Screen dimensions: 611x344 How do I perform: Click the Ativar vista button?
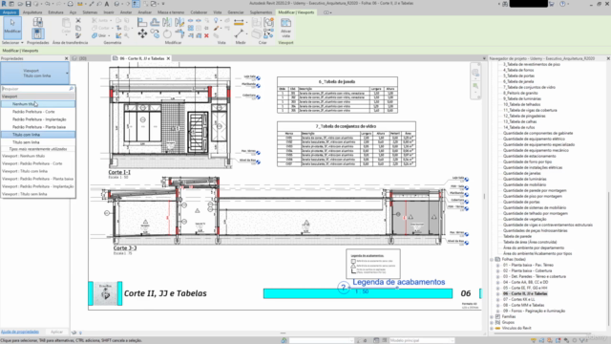point(285,28)
